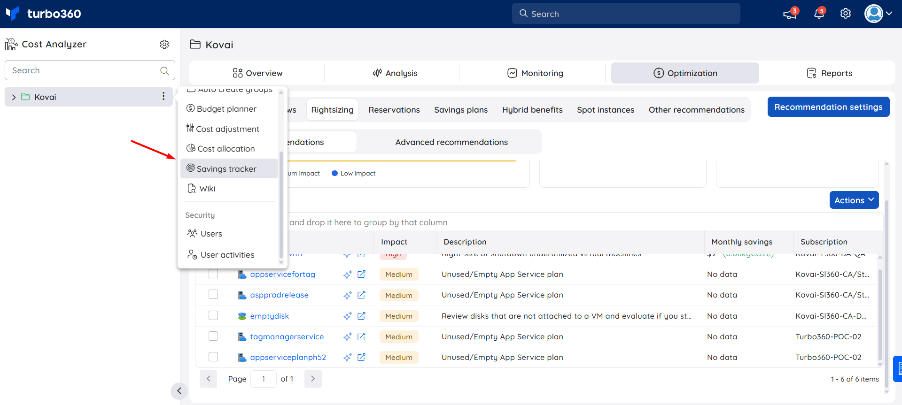The width and height of the screenshot is (902, 405).
Task: Select Savings tracker in the menu
Action: [229, 168]
